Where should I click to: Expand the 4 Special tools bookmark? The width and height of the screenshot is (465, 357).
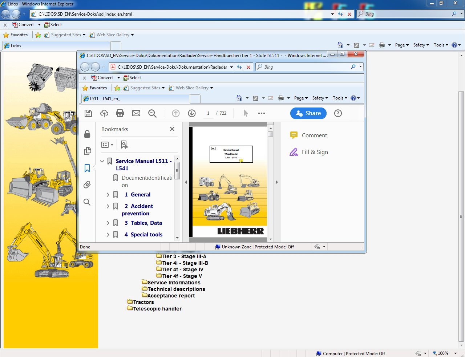click(108, 235)
